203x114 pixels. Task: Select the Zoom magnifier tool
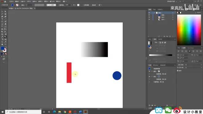coord(6,44)
